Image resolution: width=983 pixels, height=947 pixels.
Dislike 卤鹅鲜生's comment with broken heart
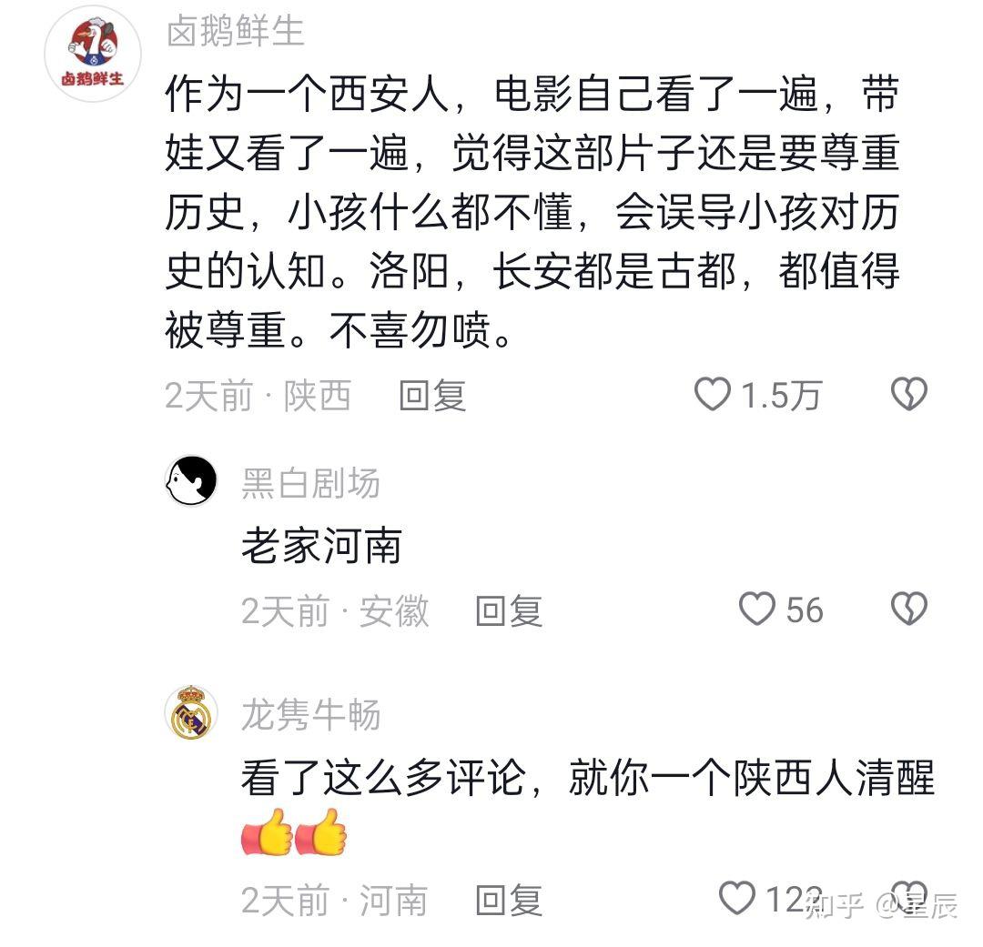click(908, 394)
